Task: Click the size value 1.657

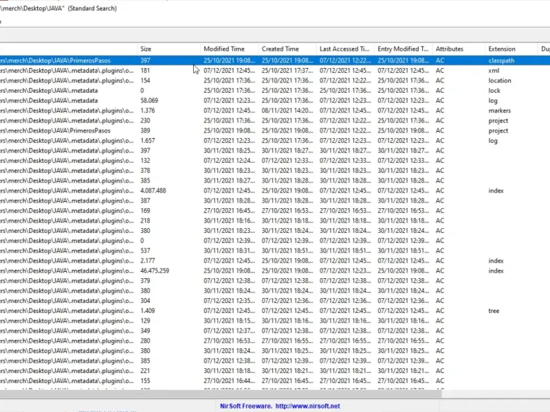Action: coord(147,141)
